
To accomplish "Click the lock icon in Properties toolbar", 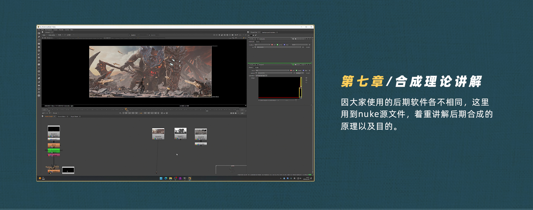I will pyautogui.click(x=251, y=35).
